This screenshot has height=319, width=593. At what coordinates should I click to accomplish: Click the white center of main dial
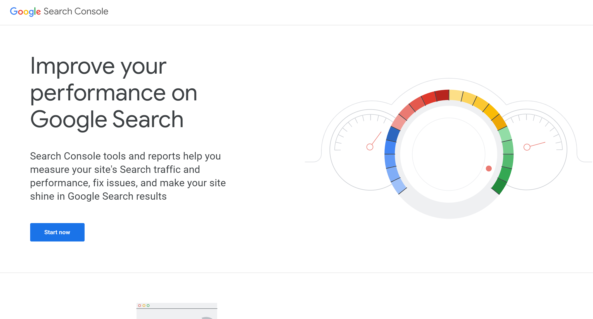pyautogui.click(x=449, y=154)
